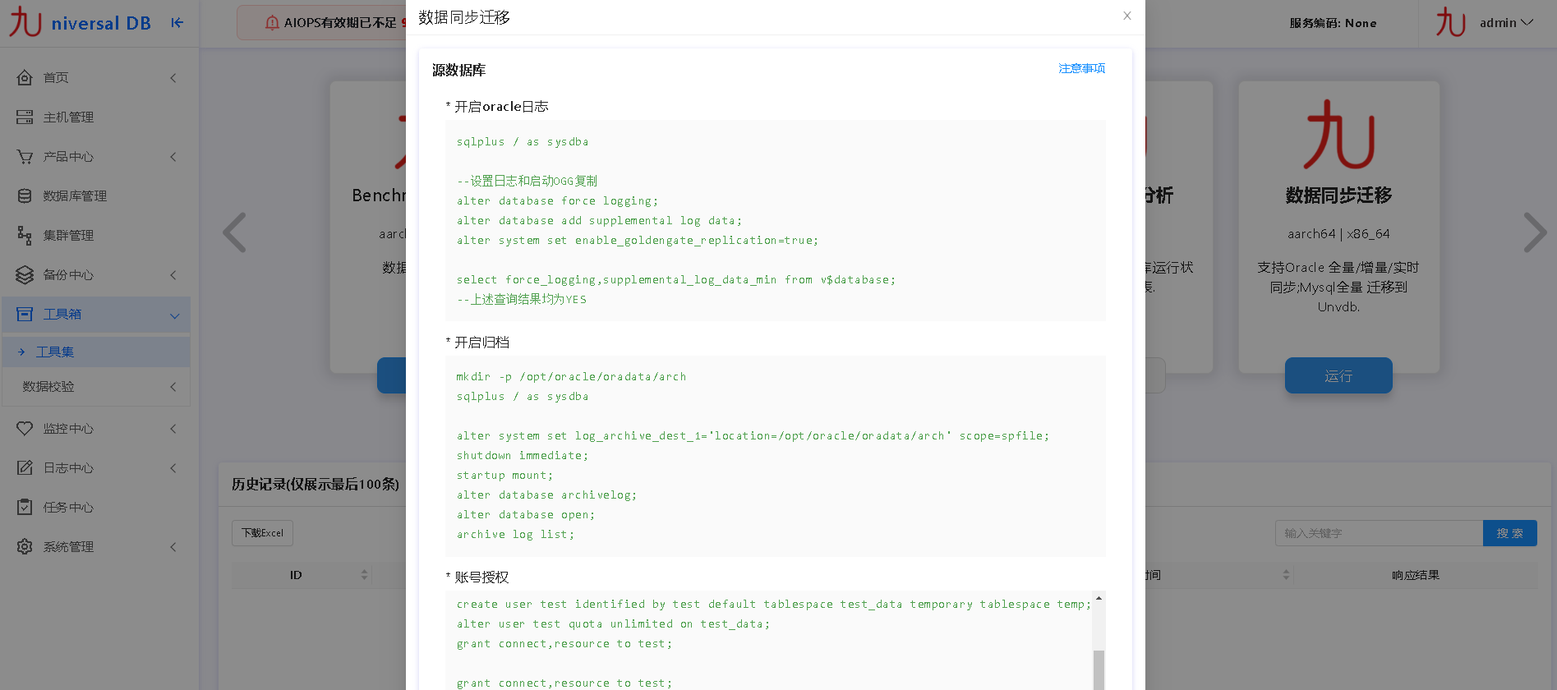Screen dimensions: 1557x690
Task: Close the 数据同步迁移 dialog
Action: click(1127, 16)
